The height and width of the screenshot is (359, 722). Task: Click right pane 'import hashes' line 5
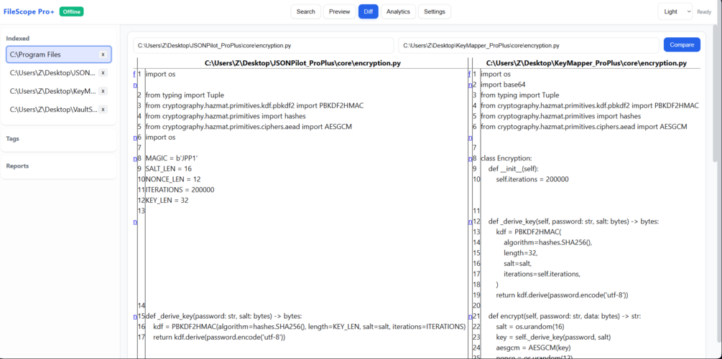[561, 116]
